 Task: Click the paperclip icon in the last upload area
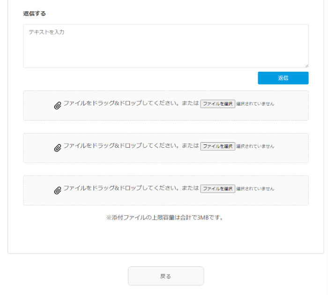click(58, 190)
